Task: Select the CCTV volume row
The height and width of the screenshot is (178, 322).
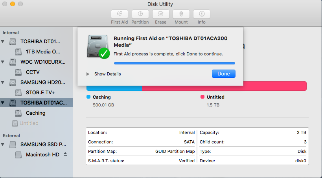Action: [x=36, y=72]
